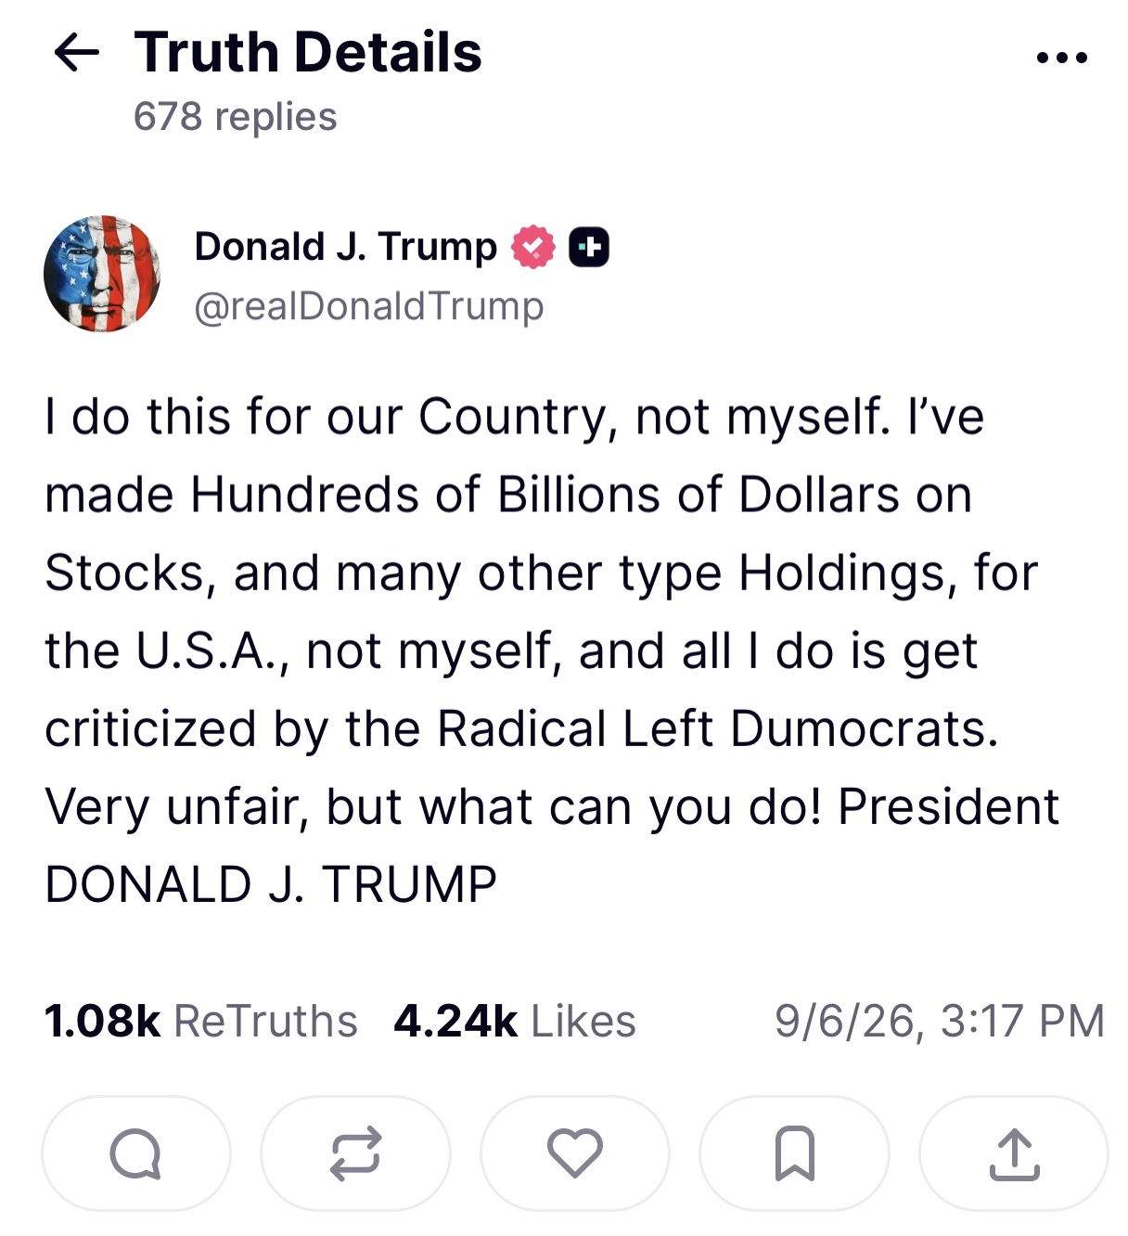The height and width of the screenshot is (1236, 1128).
Task: Share the post via upload arrow icon
Action: click(x=1014, y=1153)
